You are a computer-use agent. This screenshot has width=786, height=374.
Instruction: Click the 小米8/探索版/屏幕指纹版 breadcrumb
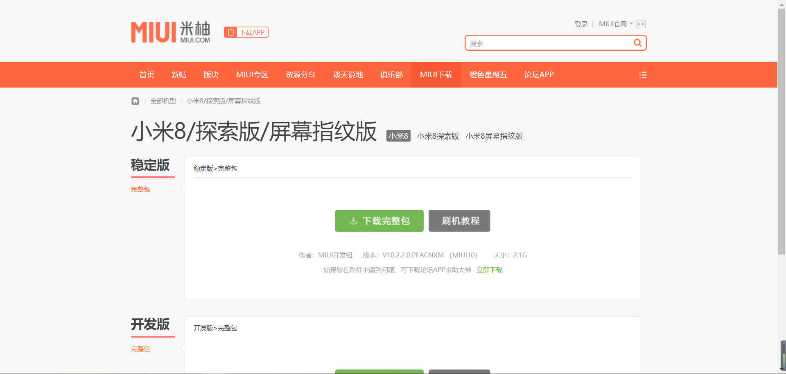point(224,101)
